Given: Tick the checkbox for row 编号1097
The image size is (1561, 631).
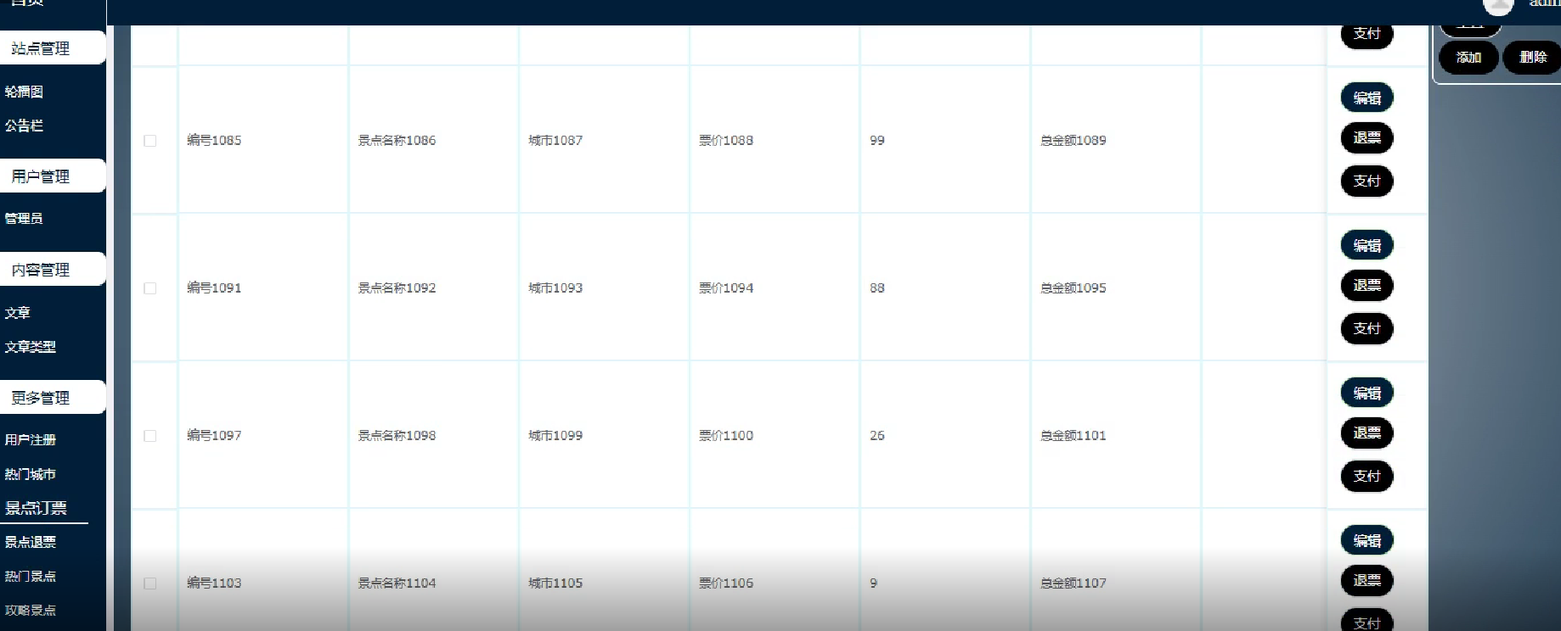Looking at the screenshot, I should 150,436.
